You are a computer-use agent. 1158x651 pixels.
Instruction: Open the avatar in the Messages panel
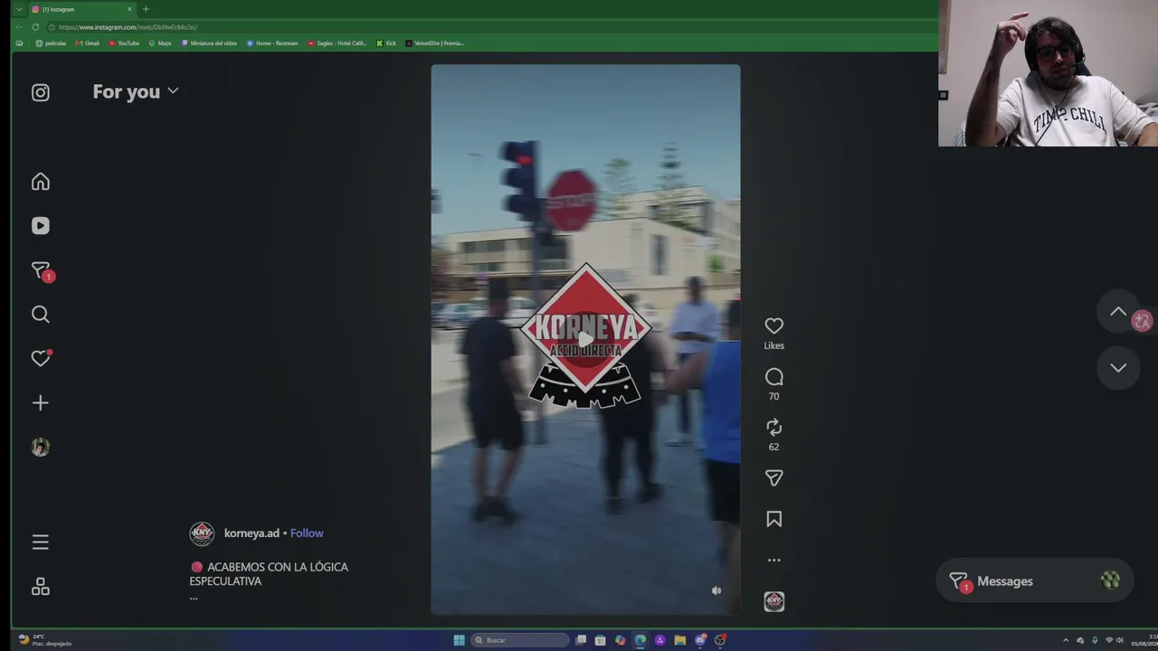(1110, 580)
